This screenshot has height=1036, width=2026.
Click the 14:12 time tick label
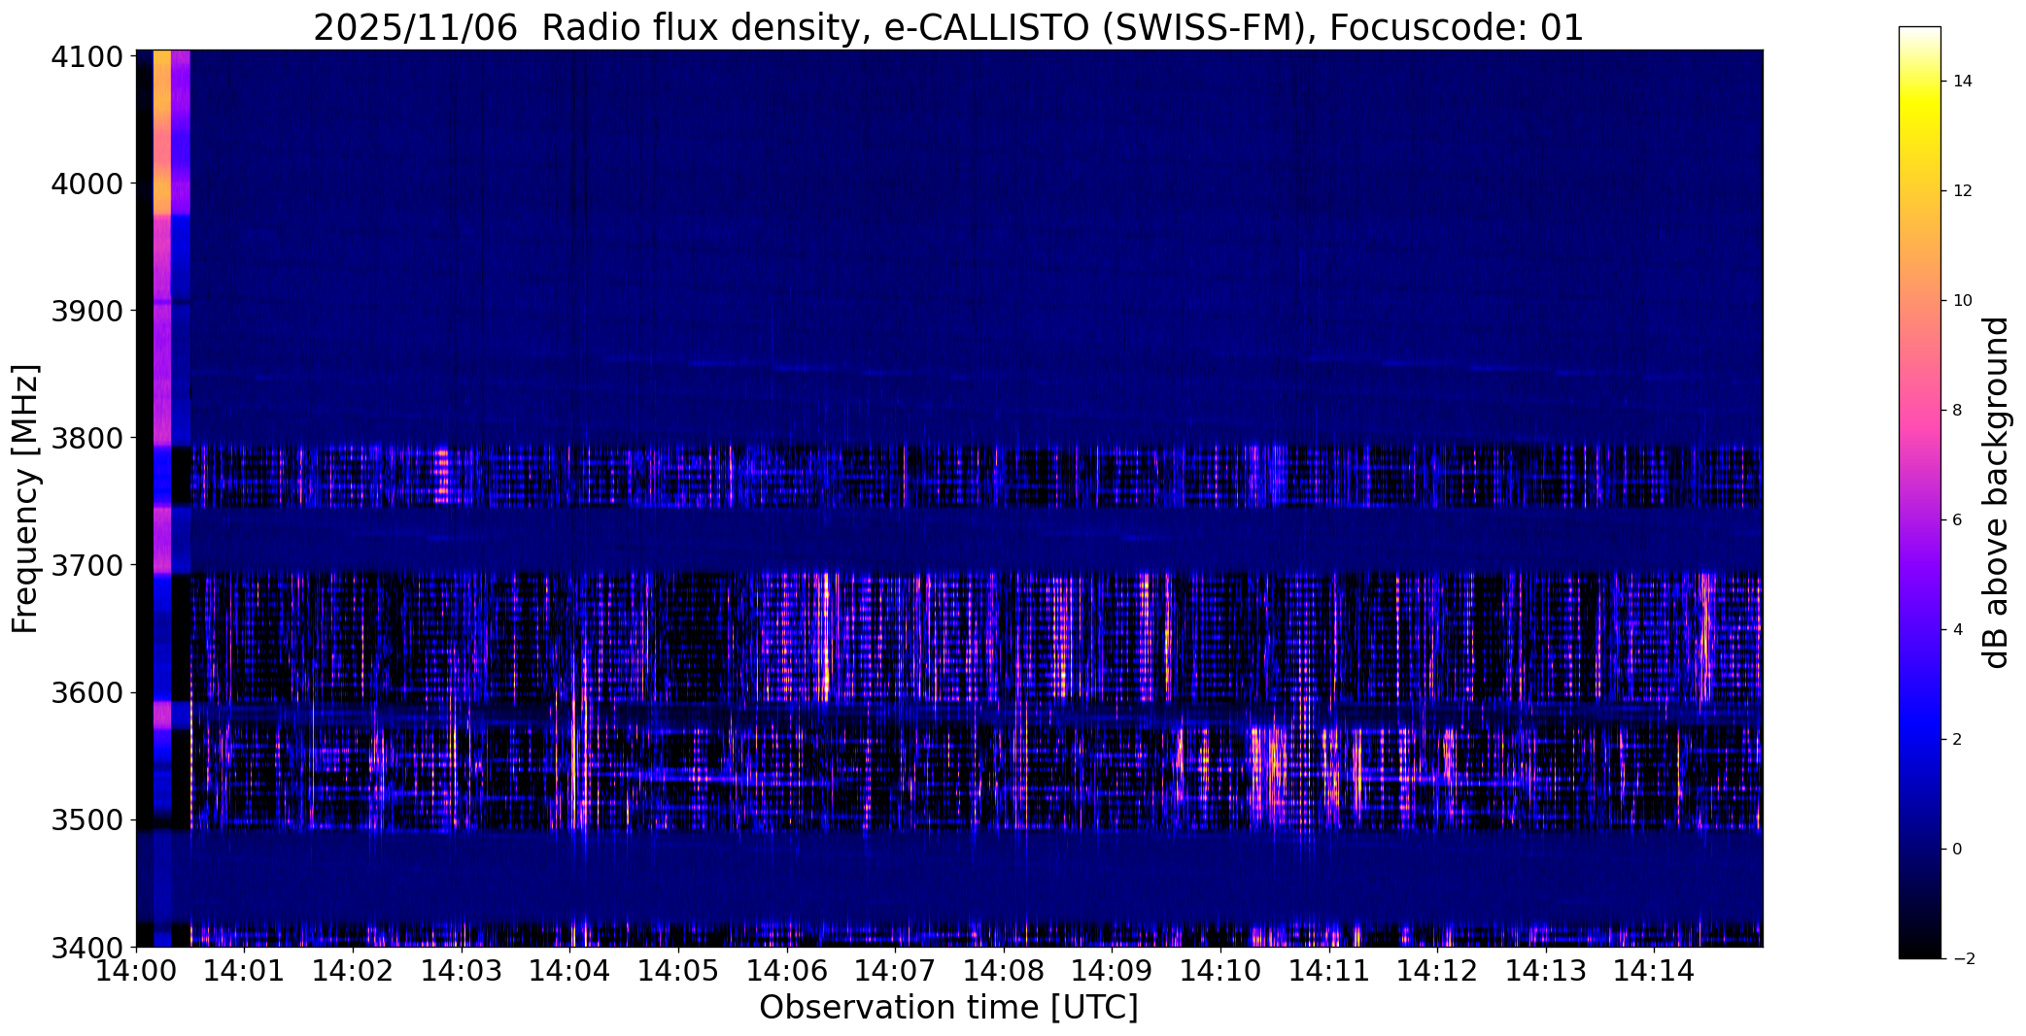coord(1438,971)
